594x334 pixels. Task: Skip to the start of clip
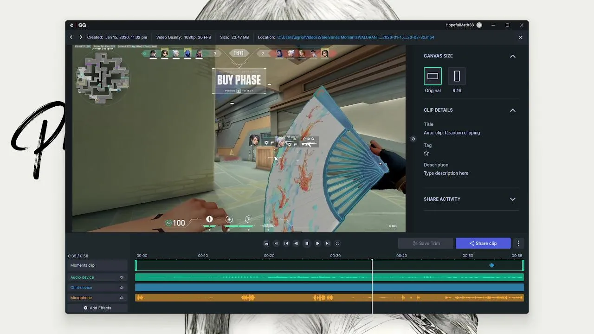tap(286, 243)
